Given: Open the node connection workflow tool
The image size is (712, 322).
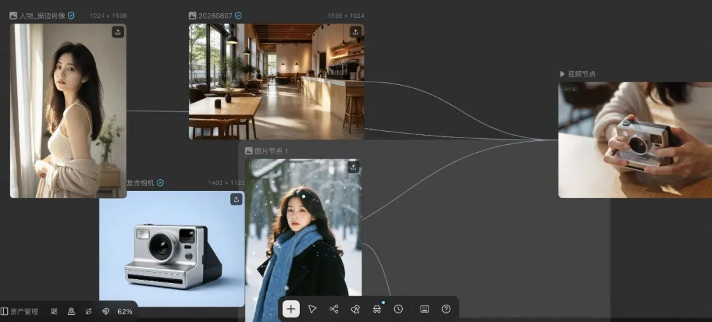Looking at the screenshot, I should pyautogui.click(x=334, y=309).
